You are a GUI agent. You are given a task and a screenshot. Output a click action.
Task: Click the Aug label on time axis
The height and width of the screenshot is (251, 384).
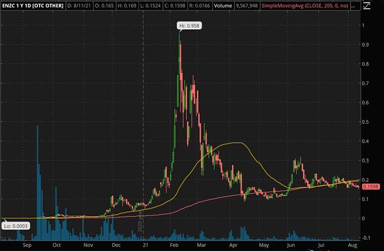tap(352, 245)
